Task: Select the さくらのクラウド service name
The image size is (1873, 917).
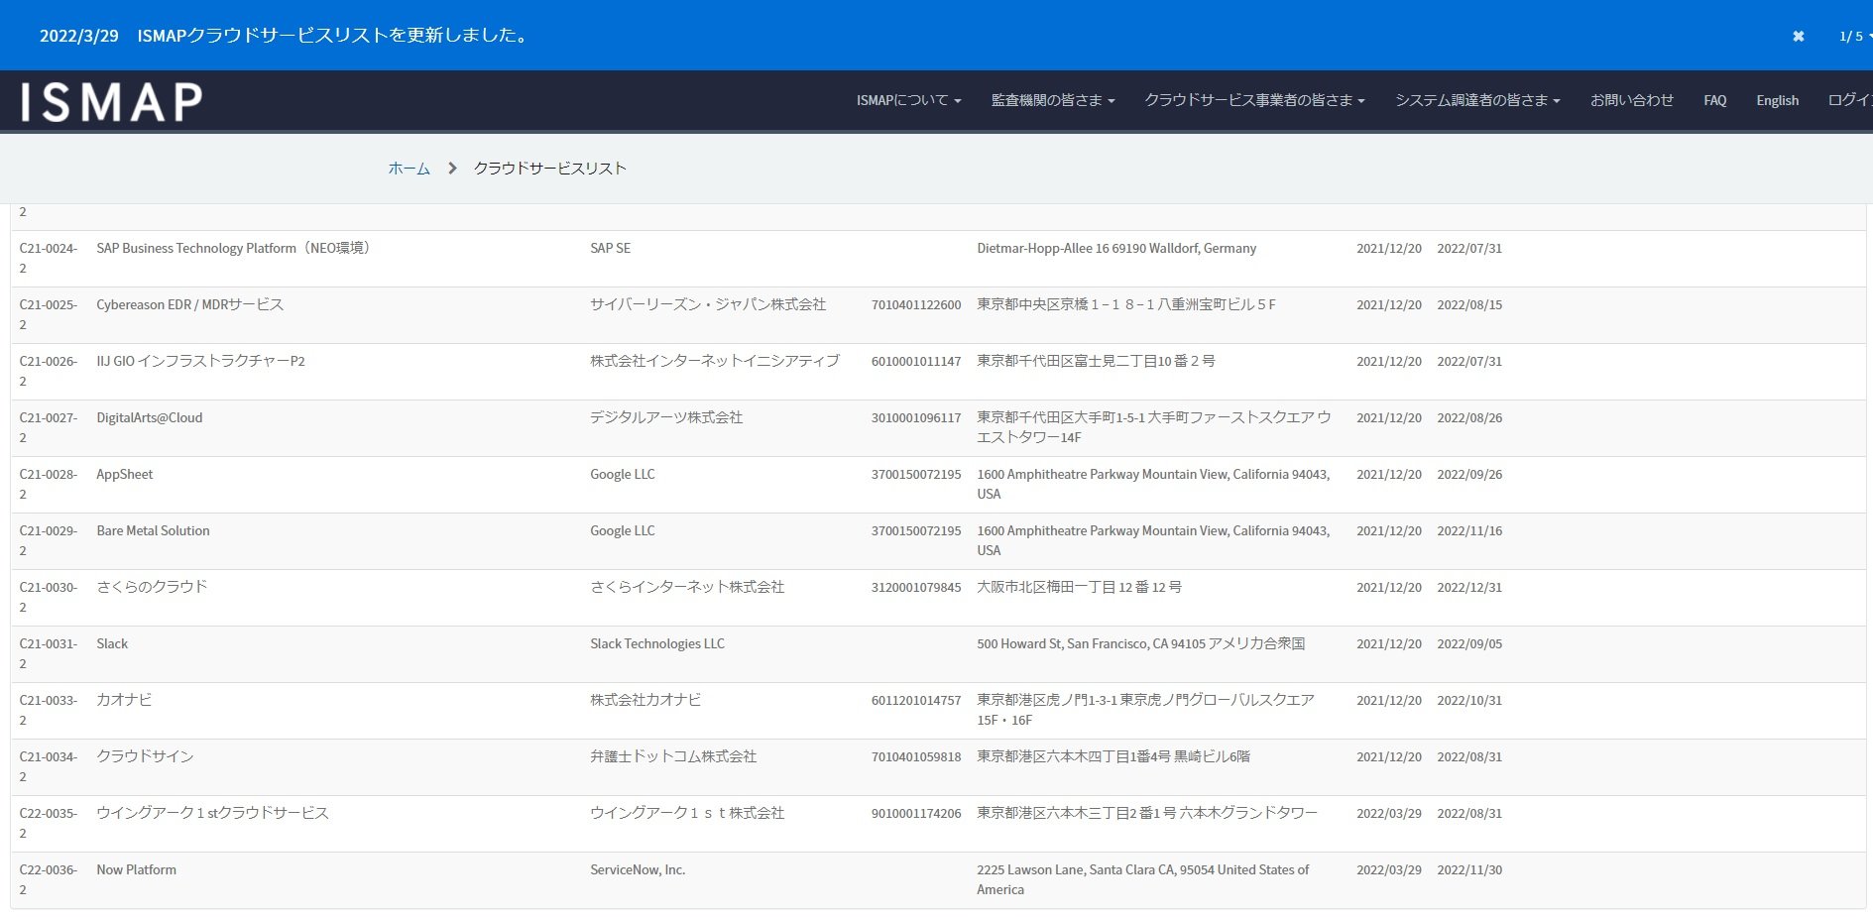Action: coord(152,587)
